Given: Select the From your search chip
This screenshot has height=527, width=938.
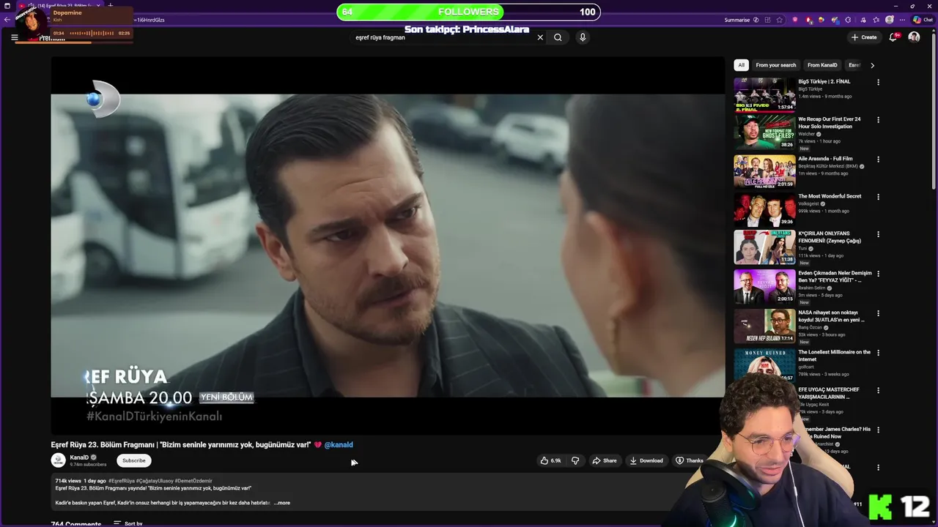Looking at the screenshot, I should (x=775, y=65).
